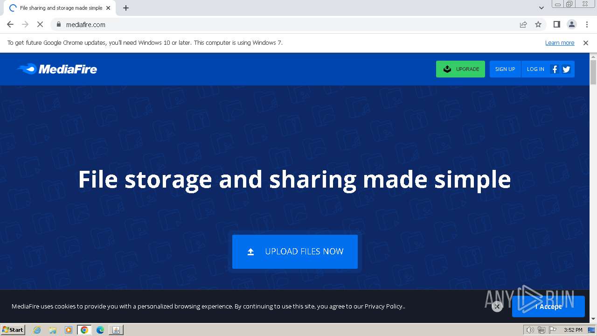Image resolution: width=597 pixels, height=336 pixels.
Task: Click the MediaFire logo
Action: click(57, 69)
